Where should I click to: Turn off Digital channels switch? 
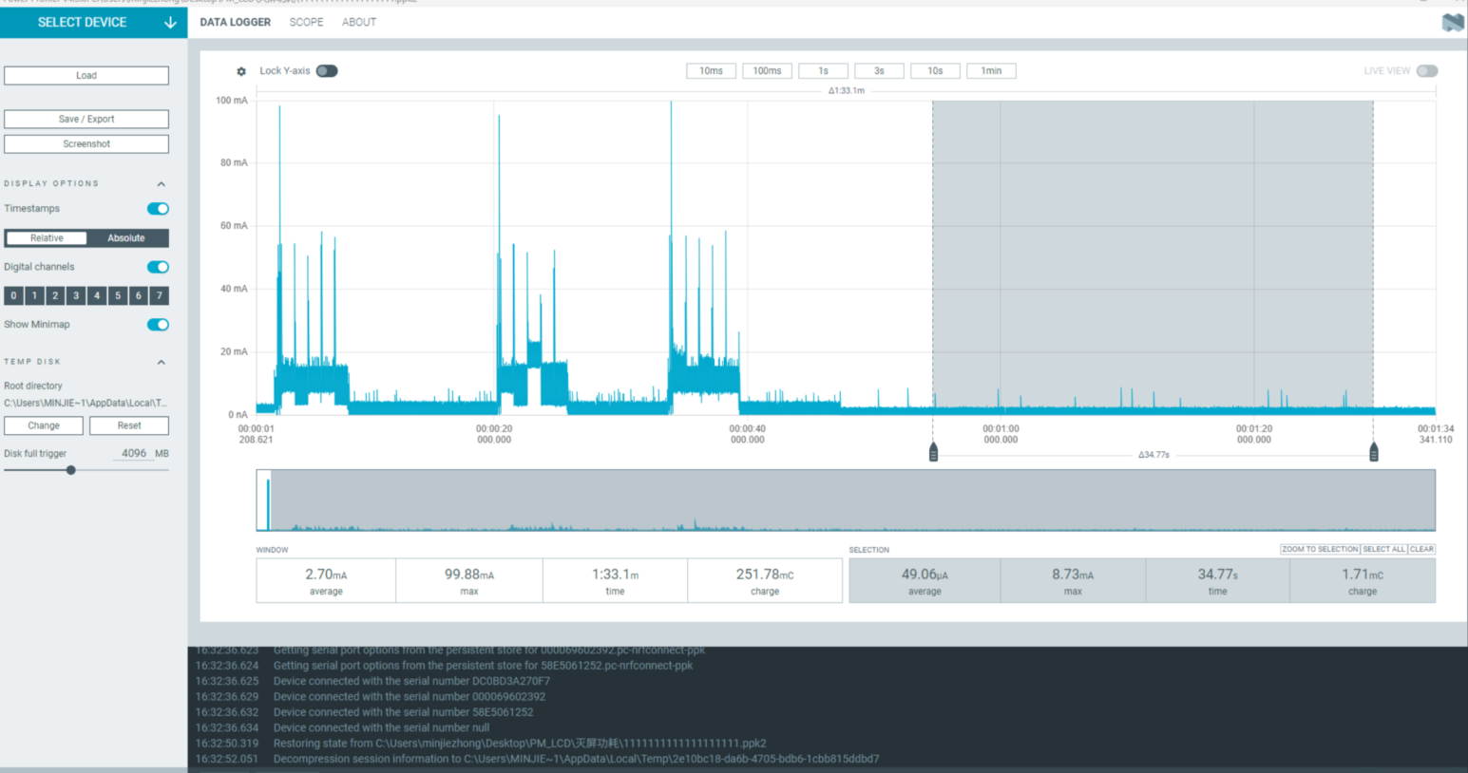click(x=158, y=267)
